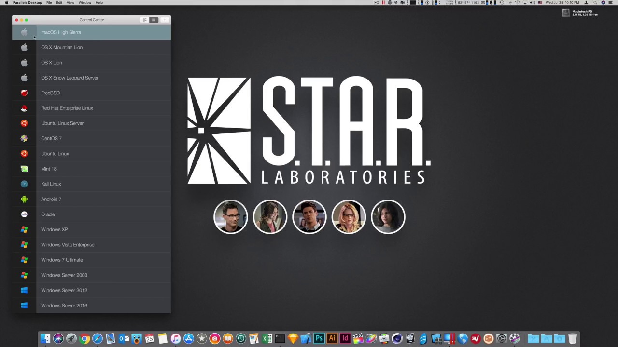Open the Time Machine menu bar icon
618x347 pixels.
[x=502, y=3]
